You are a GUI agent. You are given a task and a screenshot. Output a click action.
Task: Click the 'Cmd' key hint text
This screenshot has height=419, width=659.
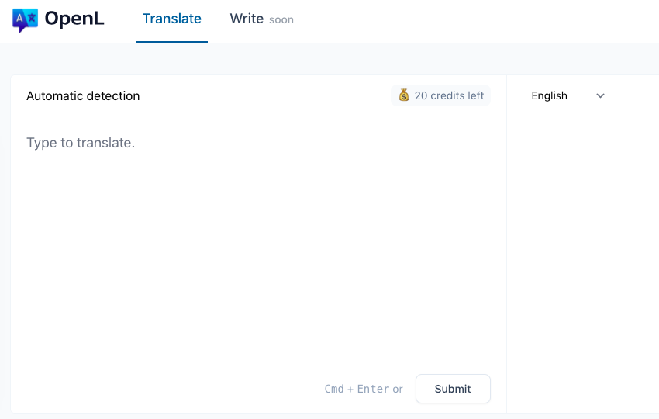coord(334,389)
